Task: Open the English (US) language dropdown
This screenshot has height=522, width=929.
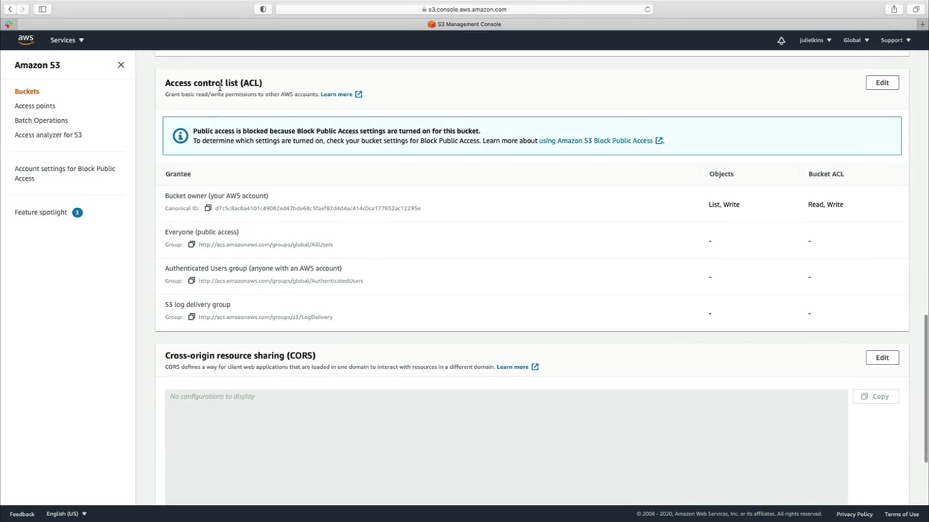Action: [66, 514]
